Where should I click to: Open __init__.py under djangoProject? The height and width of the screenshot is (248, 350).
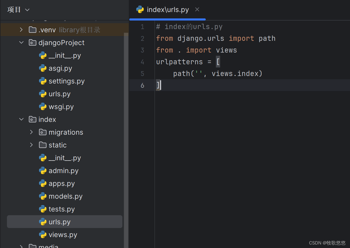click(65, 55)
